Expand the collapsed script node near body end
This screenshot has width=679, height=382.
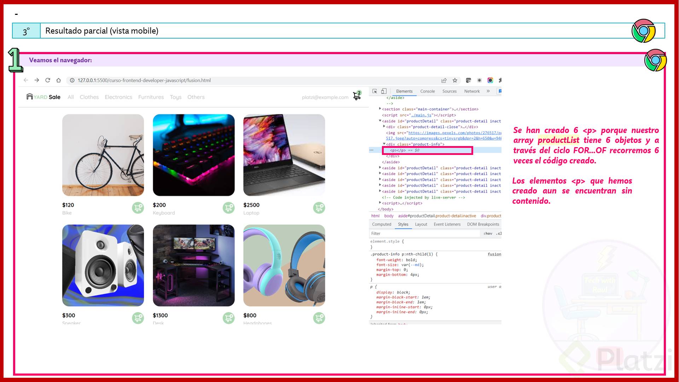tap(380, 203)
